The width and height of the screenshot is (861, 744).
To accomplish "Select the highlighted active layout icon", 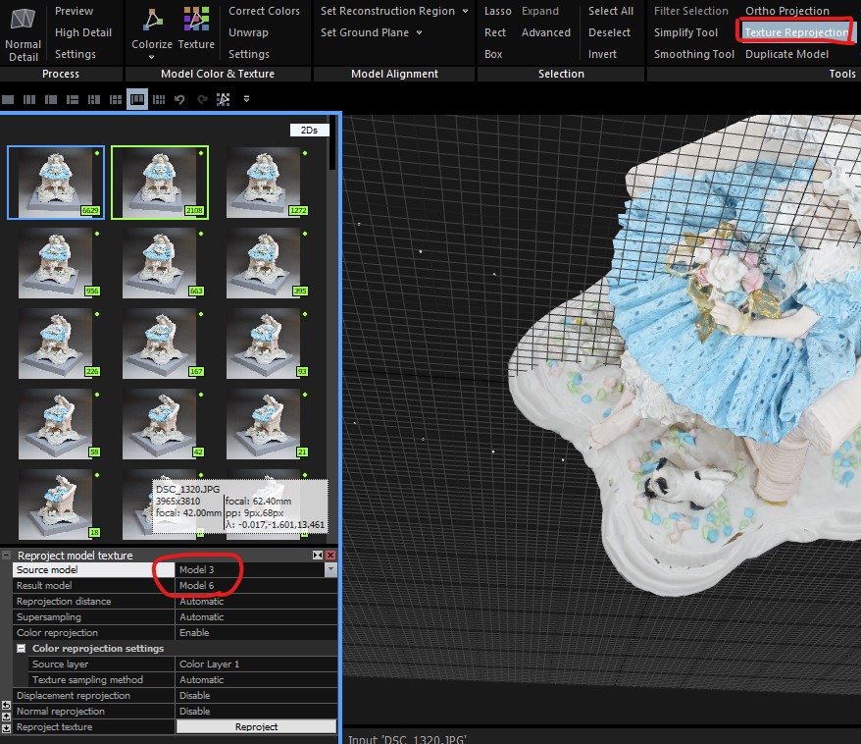I will pos(137,99).
